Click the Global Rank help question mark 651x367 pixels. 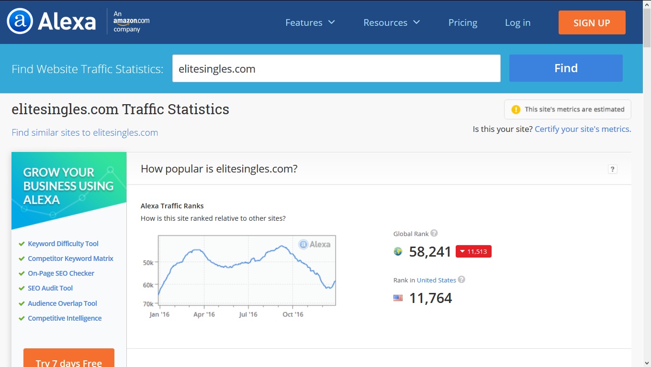click(434, 233)
